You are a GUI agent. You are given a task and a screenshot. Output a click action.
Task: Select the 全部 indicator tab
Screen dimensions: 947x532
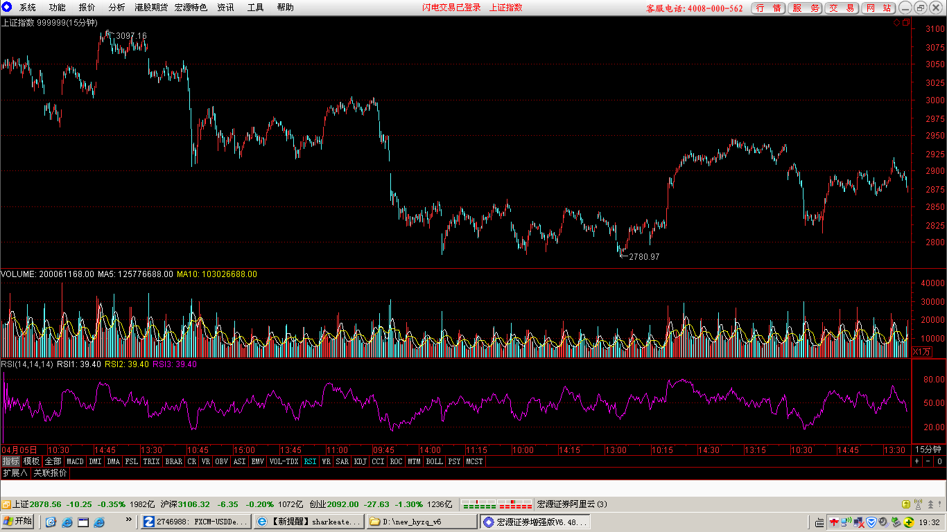point(53,461)
